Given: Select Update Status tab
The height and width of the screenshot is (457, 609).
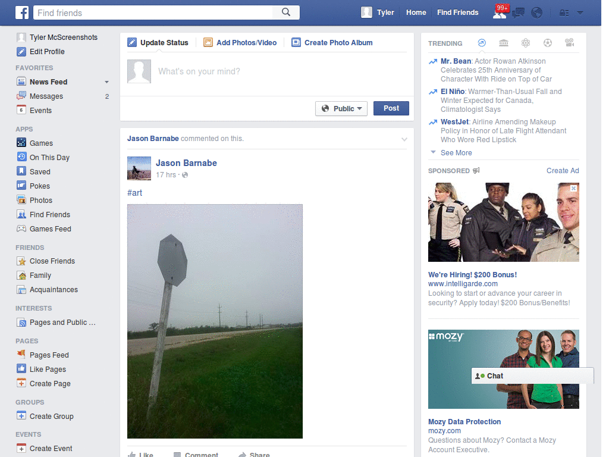Looking at the screenshot, I should click(158, 42).
